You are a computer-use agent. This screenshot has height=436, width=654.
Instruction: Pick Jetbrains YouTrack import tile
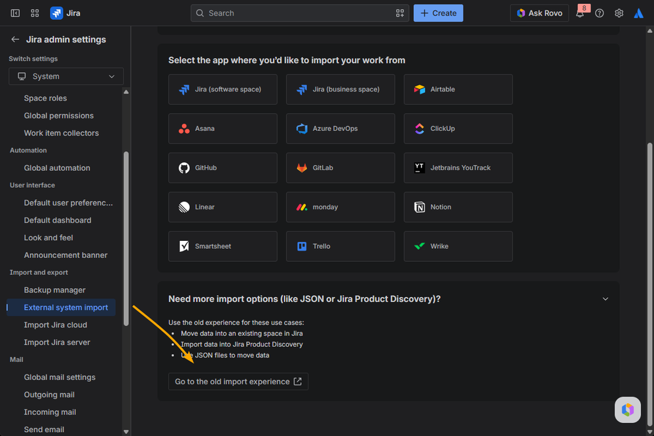[x=458, y=168]
